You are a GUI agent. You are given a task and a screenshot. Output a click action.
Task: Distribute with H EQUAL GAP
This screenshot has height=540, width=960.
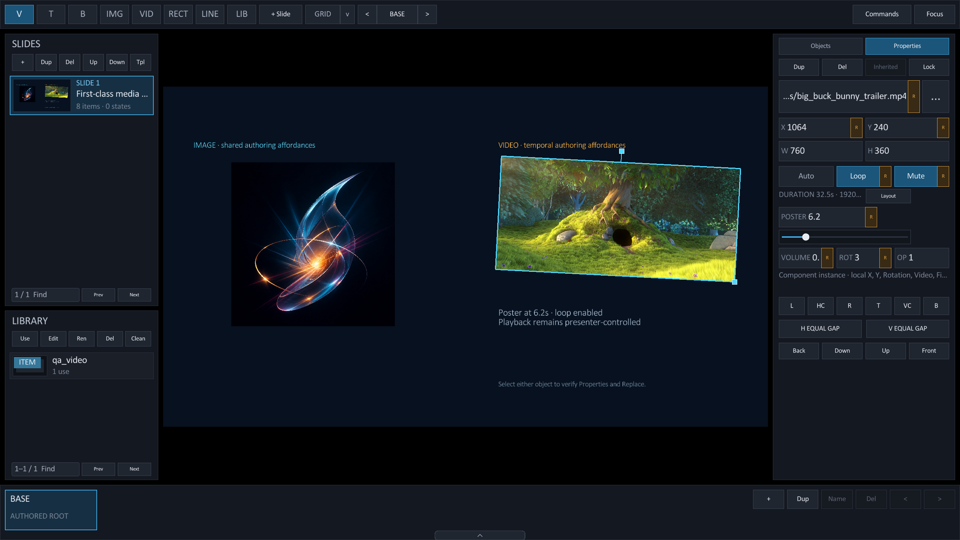pos(820,329)
